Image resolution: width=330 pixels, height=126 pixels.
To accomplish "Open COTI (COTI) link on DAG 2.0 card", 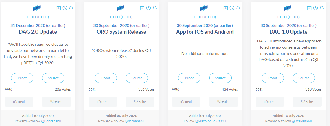I will [x=38, y=17].
